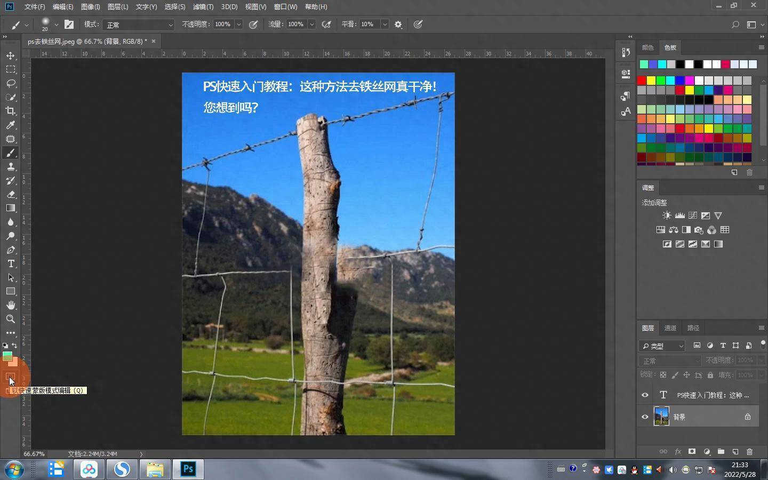This screenshot has width=768, height=480.
Task: Select the Move tool
Action: coord(11,56)
